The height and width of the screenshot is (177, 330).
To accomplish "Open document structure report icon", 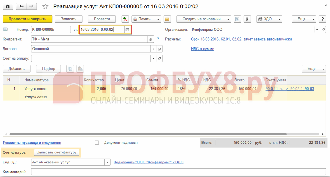I will click(x=237, y=19).
